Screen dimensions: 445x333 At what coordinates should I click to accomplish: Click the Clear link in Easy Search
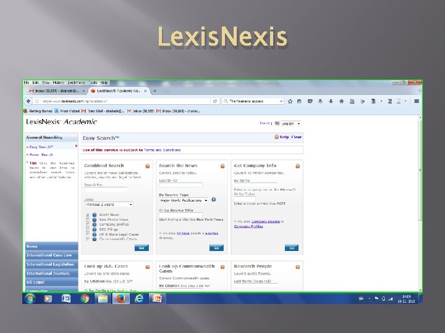coord(296,137)
